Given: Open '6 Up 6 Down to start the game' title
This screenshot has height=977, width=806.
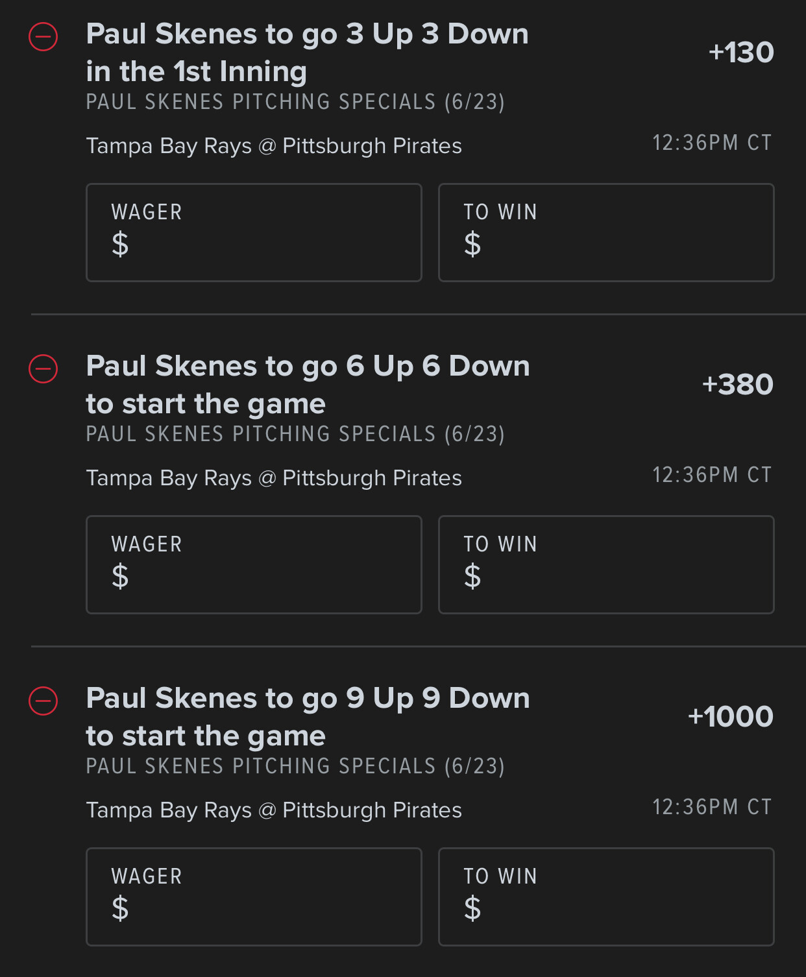Looking at the screenshot, I should (308, 385).
